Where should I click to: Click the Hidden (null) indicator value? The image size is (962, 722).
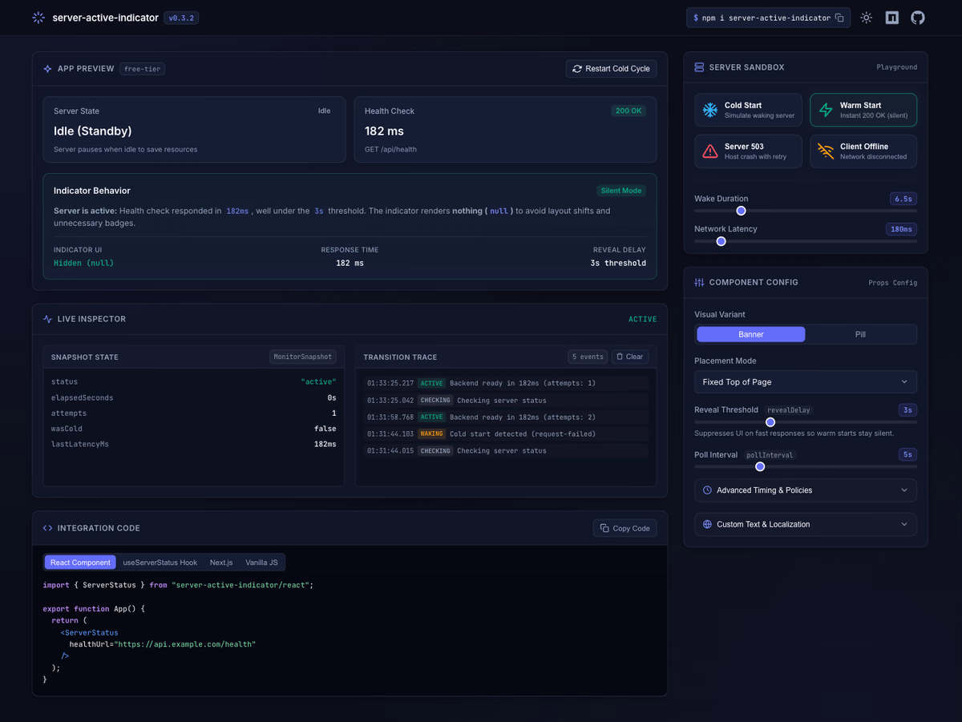point(83,263)
